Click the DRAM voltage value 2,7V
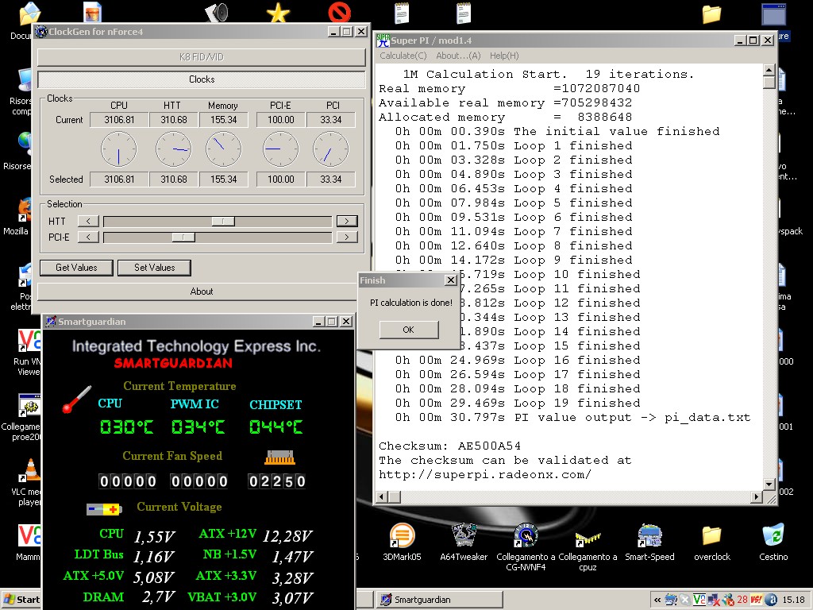 (158, 597)
